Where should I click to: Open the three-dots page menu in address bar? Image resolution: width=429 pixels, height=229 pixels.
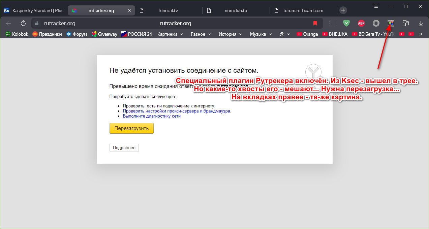(x=330, y=23)
